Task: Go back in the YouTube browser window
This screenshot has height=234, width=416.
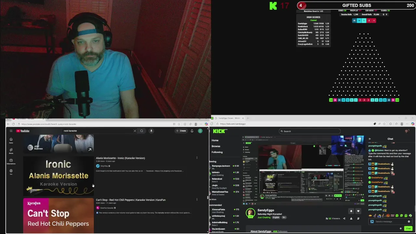Action: [8, 124]
